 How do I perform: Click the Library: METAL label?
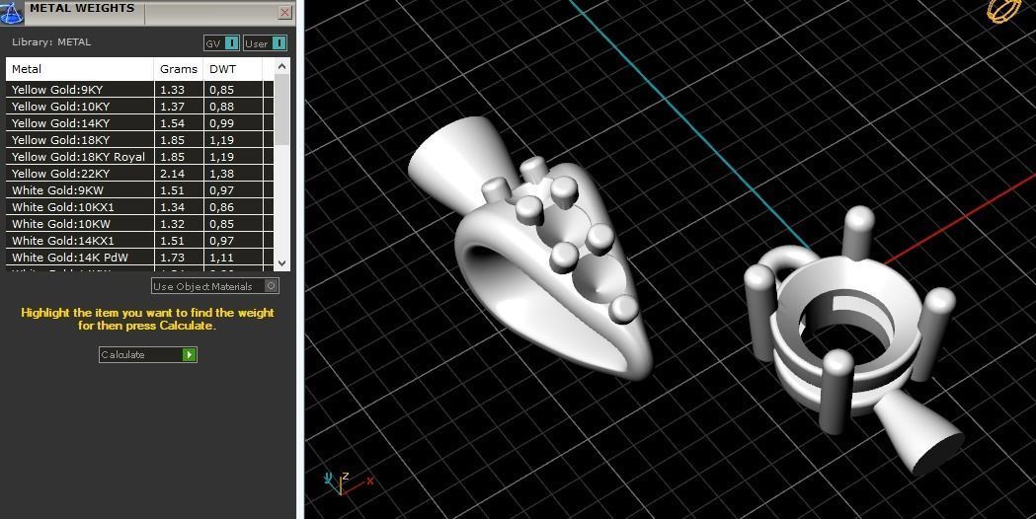(x=51, y=41)
